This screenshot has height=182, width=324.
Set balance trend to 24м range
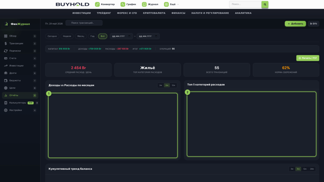(312, 169)
